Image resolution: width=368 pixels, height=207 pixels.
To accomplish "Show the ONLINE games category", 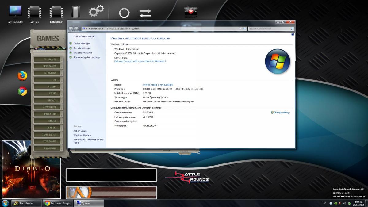I will [48, 121].
